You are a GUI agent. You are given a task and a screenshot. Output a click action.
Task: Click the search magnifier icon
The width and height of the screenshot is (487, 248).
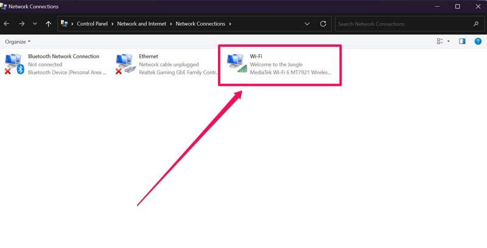476,24
